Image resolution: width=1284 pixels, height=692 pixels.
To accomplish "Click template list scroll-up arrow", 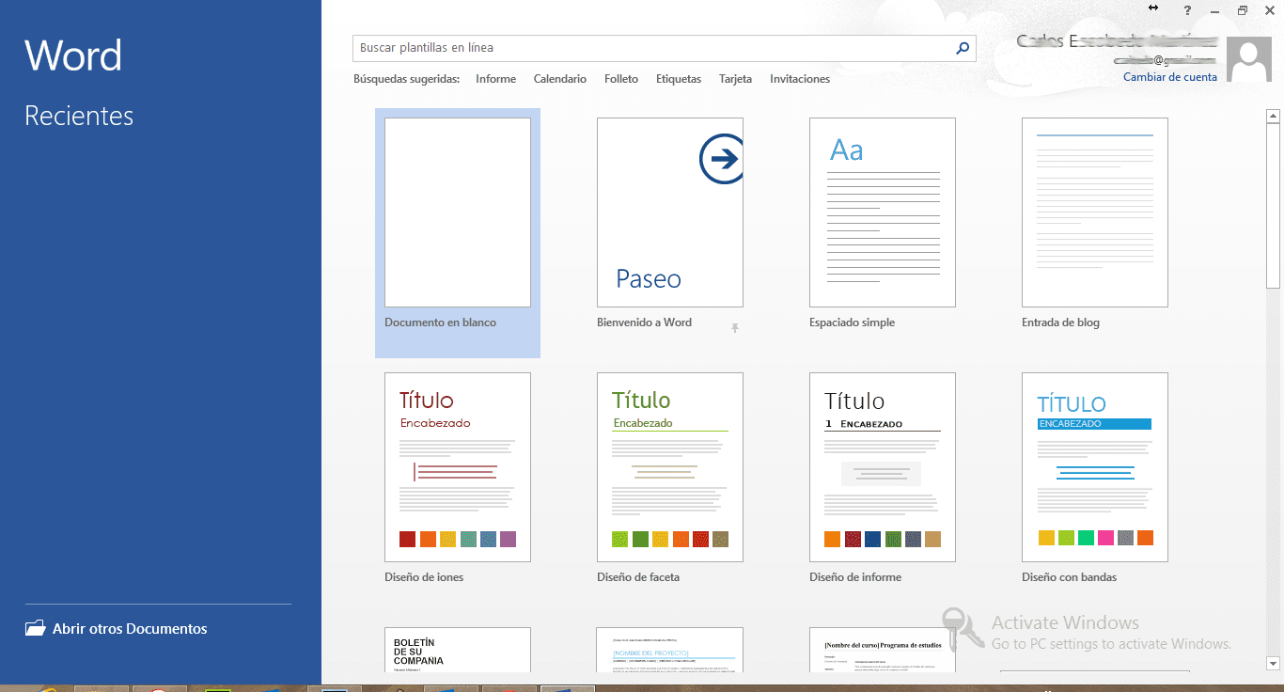I will [1273, 117].
